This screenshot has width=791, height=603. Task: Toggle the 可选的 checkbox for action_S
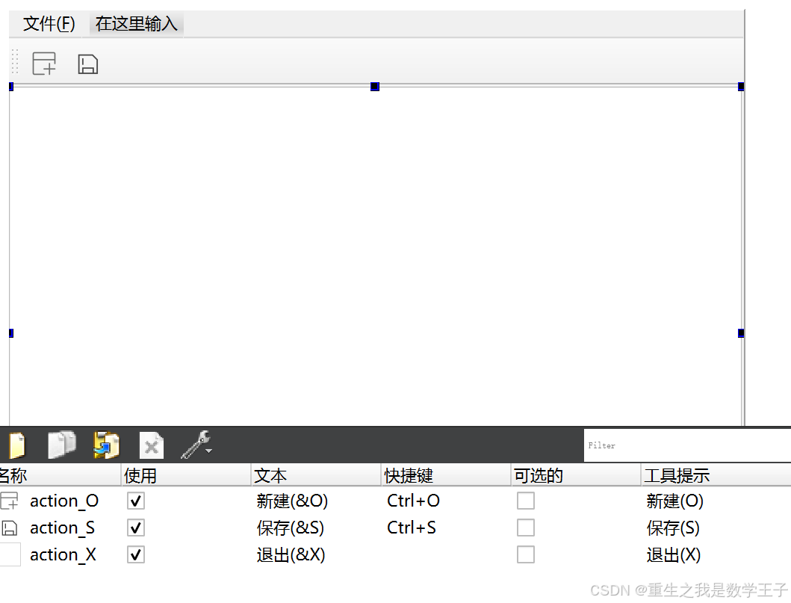point(526,528)
